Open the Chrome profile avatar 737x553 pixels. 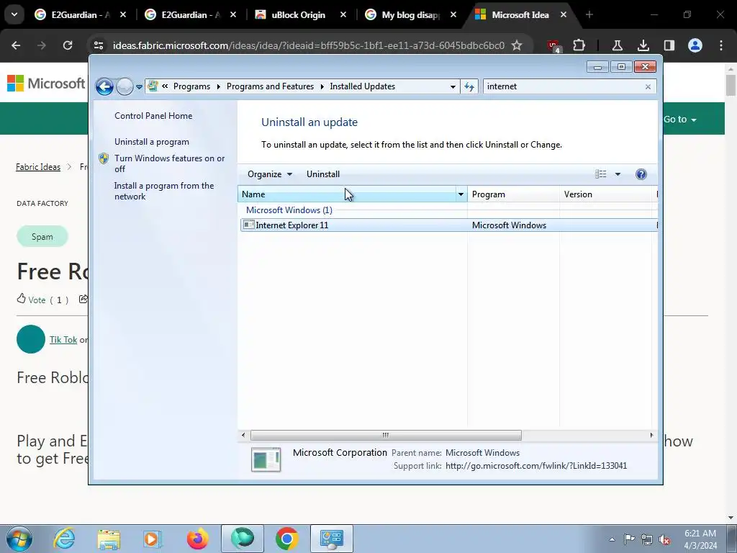tap(695, 45)
